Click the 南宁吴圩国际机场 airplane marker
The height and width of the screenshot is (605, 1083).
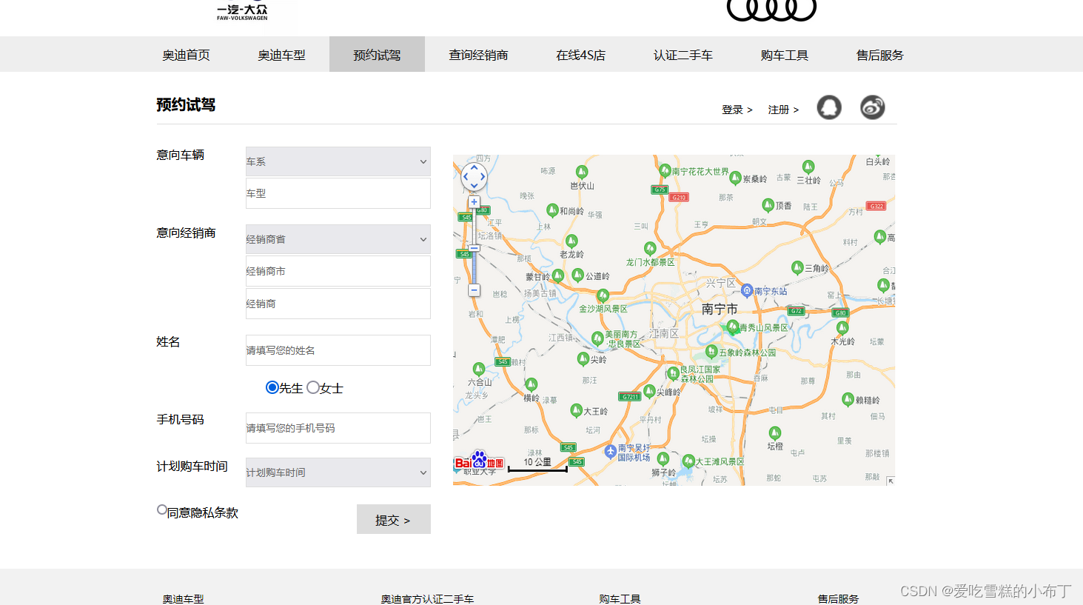point(611,451)
